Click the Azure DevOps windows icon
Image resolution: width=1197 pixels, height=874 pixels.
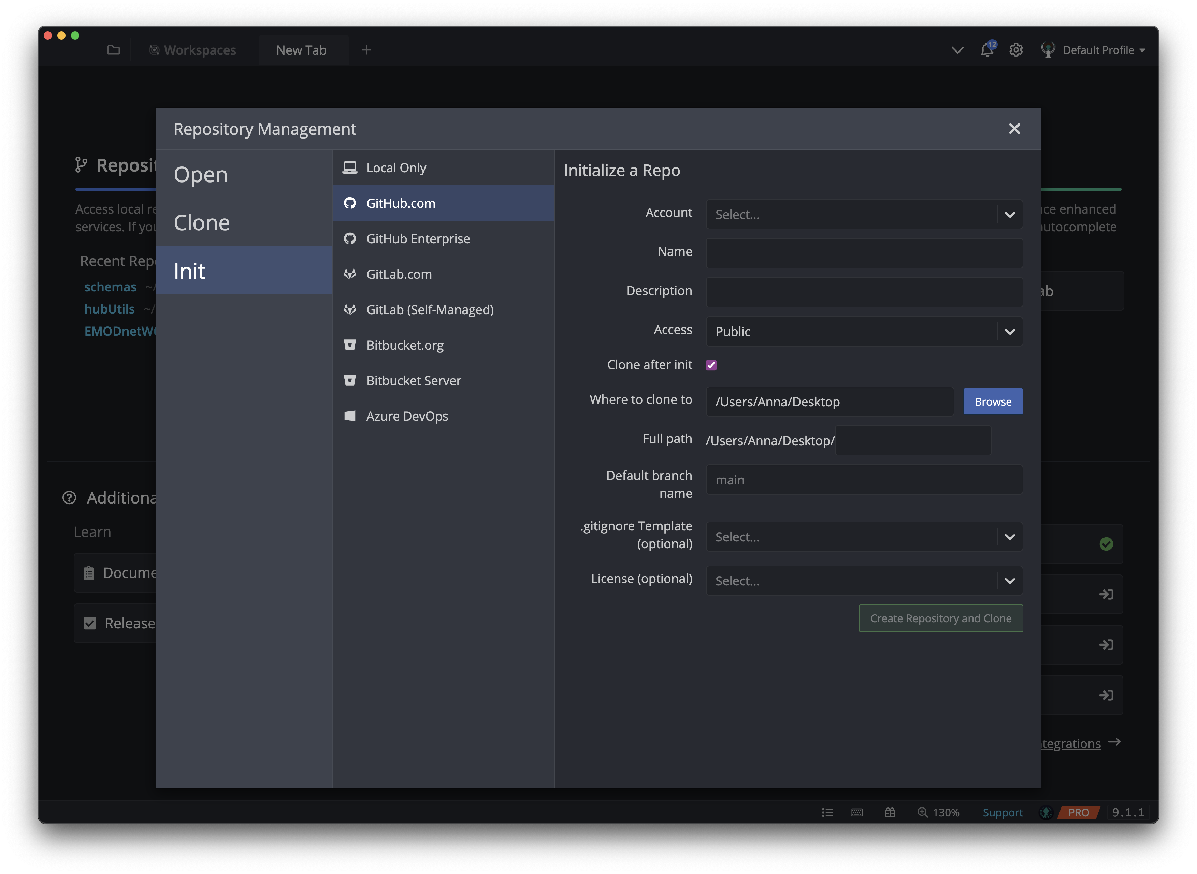(x=350, y=416)
